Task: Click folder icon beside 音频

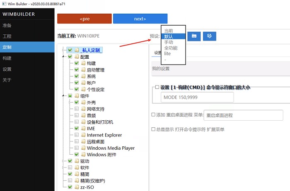Action: pos(83,115)
